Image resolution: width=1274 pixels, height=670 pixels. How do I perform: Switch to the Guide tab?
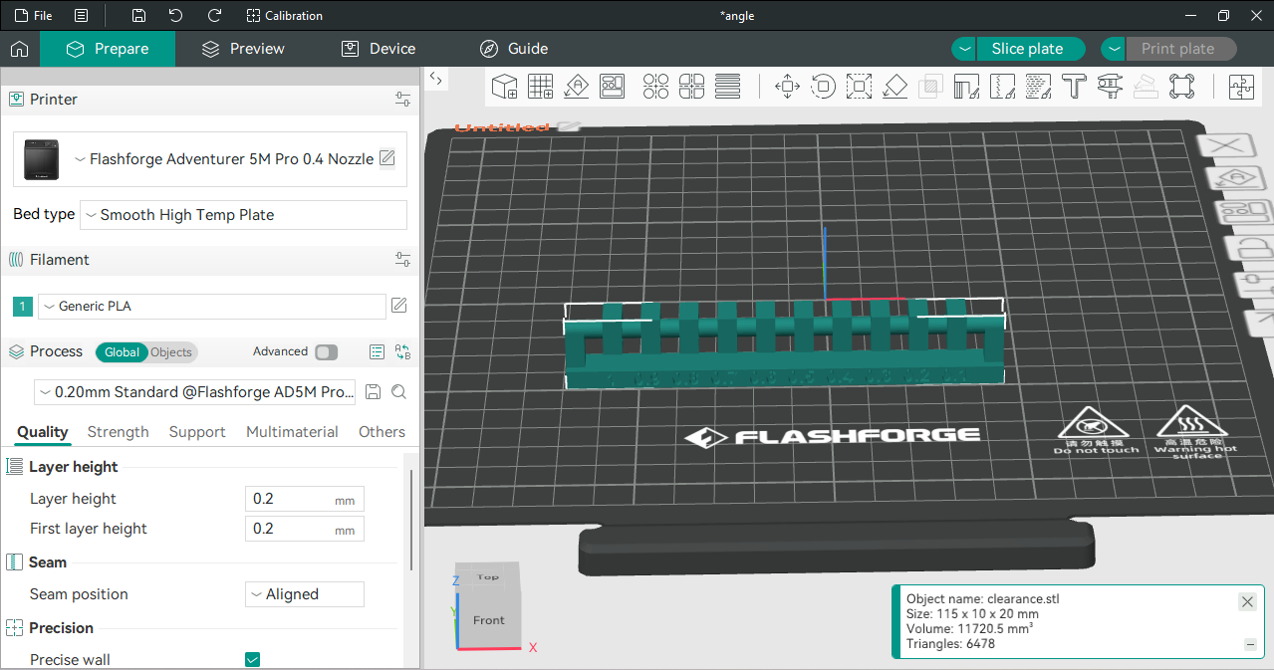[x=514, y=49]
